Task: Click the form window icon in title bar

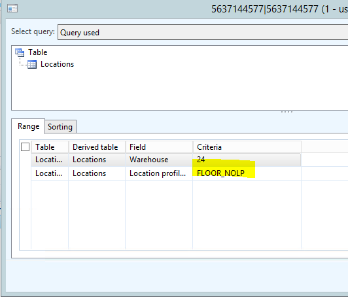Action: 12,9
